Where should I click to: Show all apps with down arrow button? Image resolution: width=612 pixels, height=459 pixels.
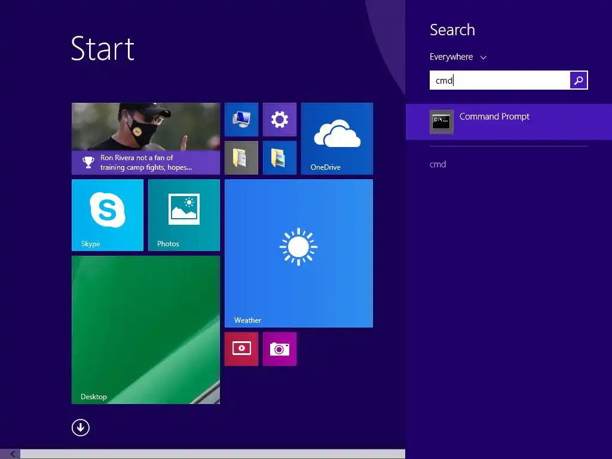(81, 428)
